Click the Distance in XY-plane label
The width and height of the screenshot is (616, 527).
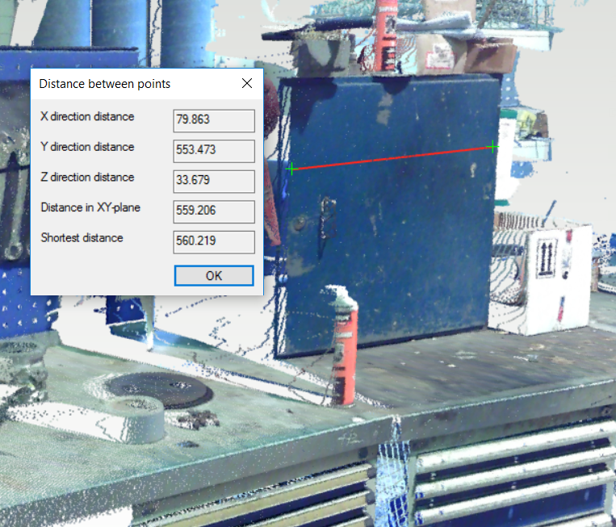90,208
